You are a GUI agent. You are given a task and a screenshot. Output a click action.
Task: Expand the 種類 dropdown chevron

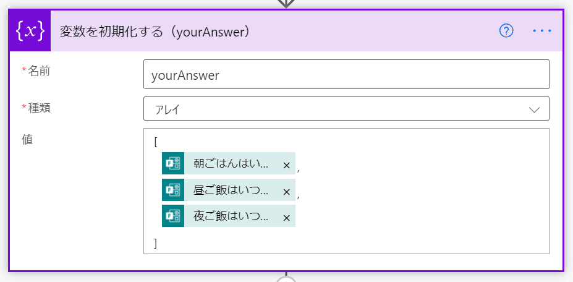535,109
